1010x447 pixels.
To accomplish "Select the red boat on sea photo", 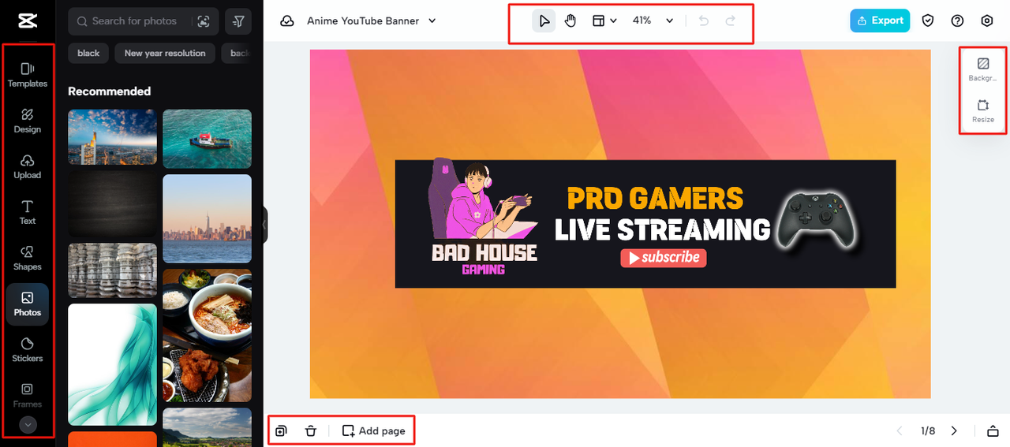I will 207,139.
